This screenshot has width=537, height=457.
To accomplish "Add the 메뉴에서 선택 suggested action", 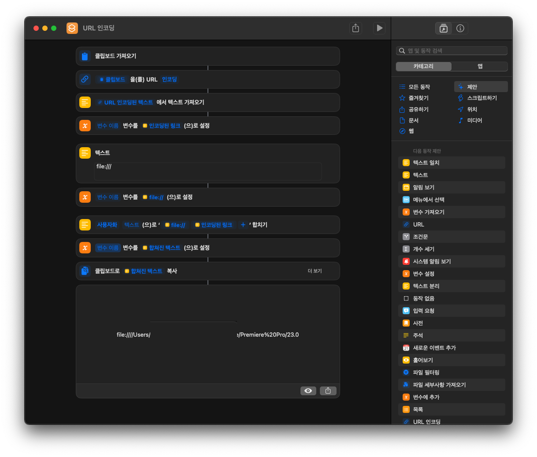I will pos(452,200).
